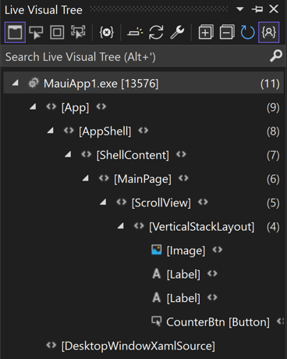Click the (9) count on [App] row
This screenshot has height=359, width=287.
[x=273, y=107]
